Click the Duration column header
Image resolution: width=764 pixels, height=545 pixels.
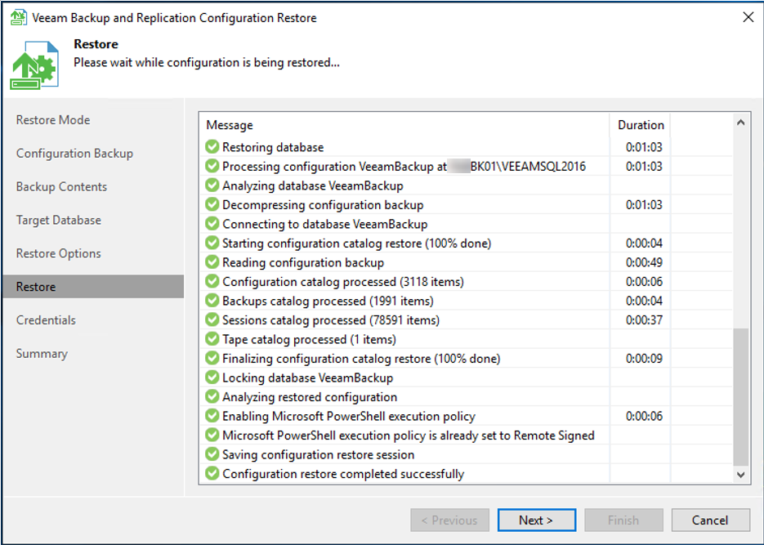[x=641, y=125]
